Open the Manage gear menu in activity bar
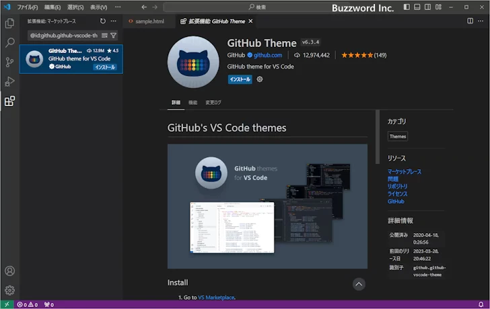Viewport: 490px width, 309px height. click(9, 290)
